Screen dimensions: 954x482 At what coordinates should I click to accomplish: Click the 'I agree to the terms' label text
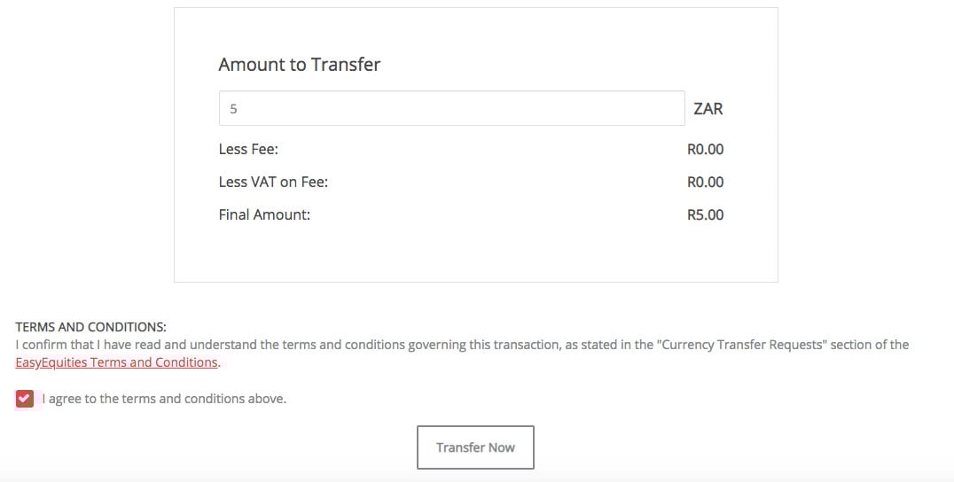(164, 399)
